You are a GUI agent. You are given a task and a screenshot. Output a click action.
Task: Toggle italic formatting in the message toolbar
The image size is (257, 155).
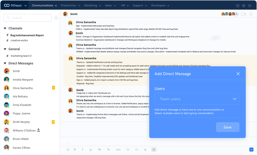82,150
